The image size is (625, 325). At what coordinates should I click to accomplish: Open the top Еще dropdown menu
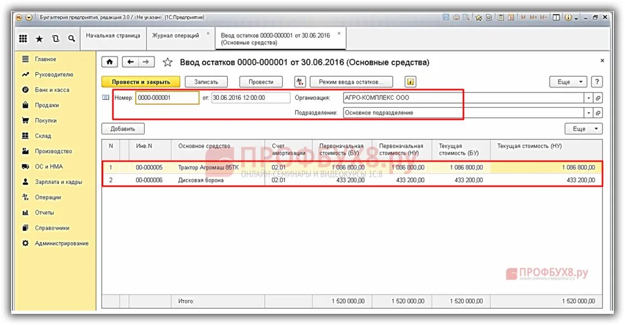pos(568,82)
